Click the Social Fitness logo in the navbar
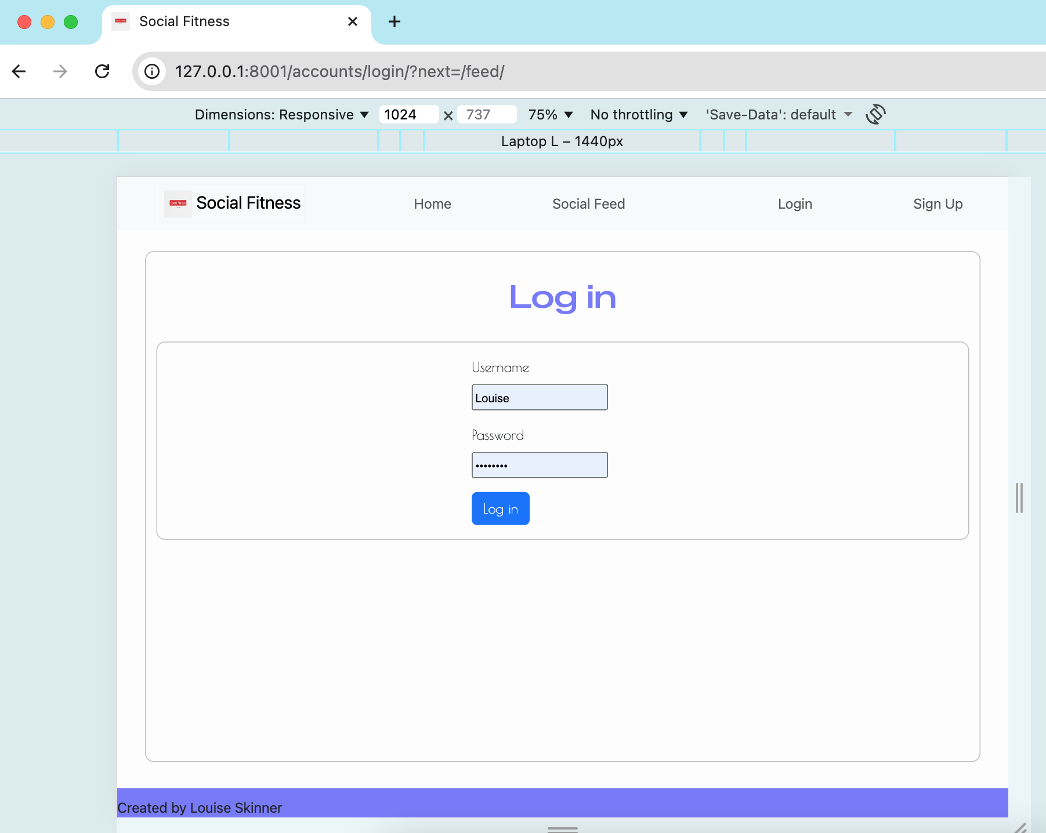The width and height of the screenshot is (1046, 833). pos(231,203)
